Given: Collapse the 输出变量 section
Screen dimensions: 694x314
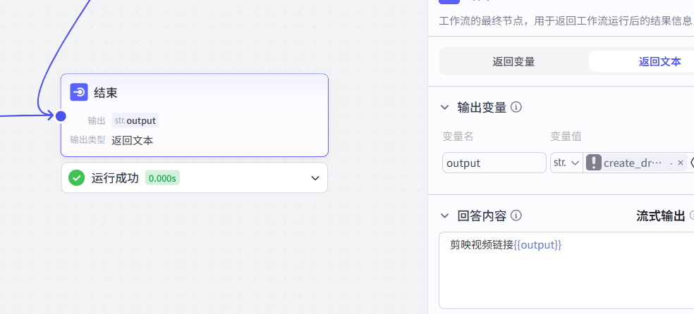Looking at the screenshot, I should pos(444,107).
